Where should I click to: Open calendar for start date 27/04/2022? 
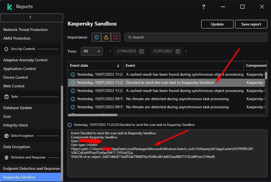click(141, 51)
